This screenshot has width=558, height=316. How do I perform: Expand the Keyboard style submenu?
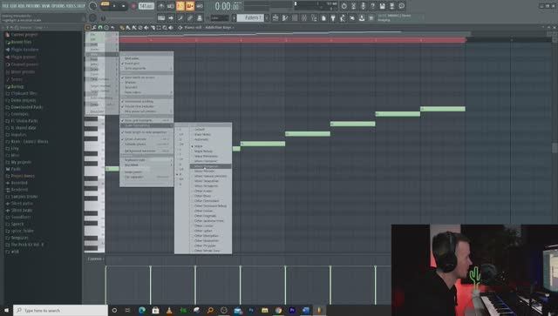146,160
